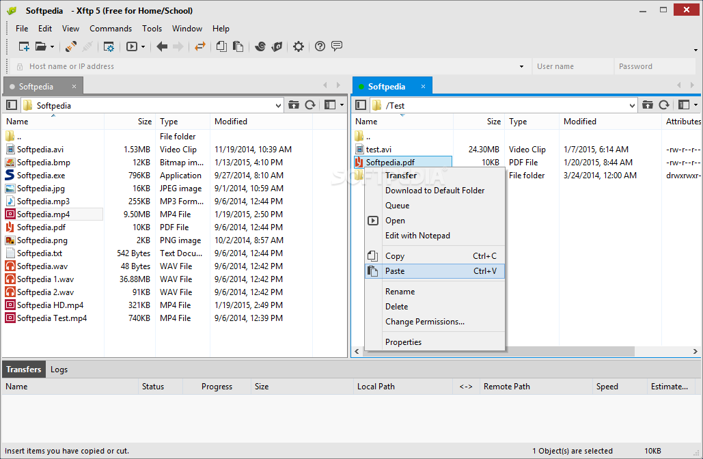The width and height of the screenshot is (703, 459).
Task: Choose Copy in the context menu
Action: (435, 256)
